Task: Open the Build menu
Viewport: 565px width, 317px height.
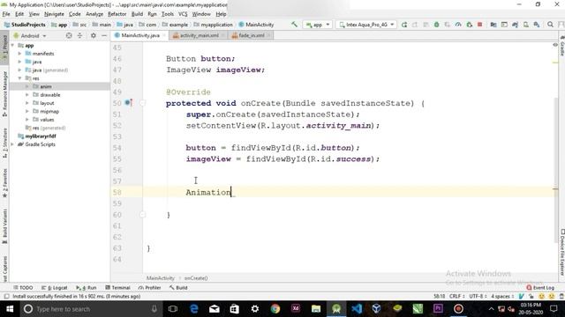Action: tap(137, 14)
